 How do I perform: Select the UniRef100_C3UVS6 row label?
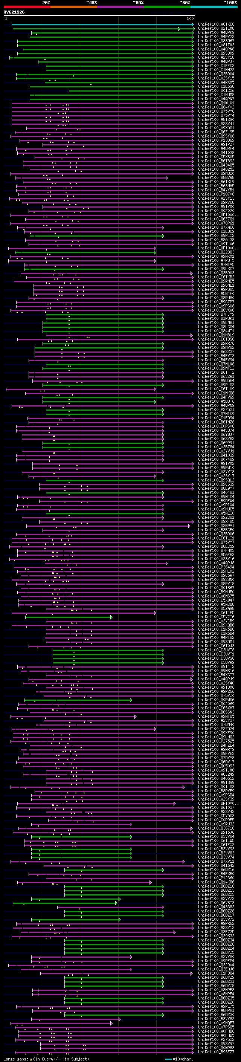click(216, 659)
